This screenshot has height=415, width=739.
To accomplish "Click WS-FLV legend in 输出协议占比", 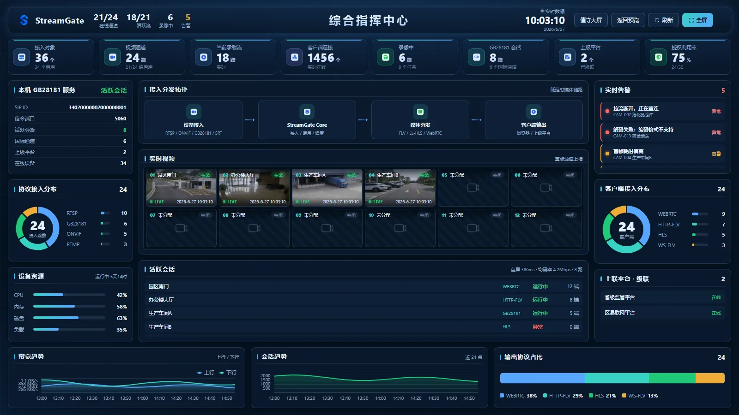I will (640, 396).
